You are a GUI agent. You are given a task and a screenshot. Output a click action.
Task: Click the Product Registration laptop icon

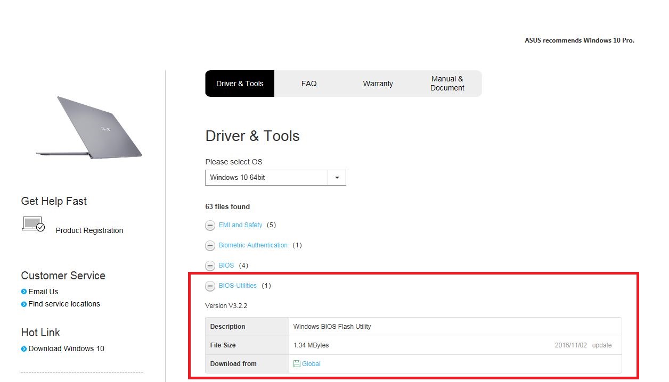click(x=34, y=224)
